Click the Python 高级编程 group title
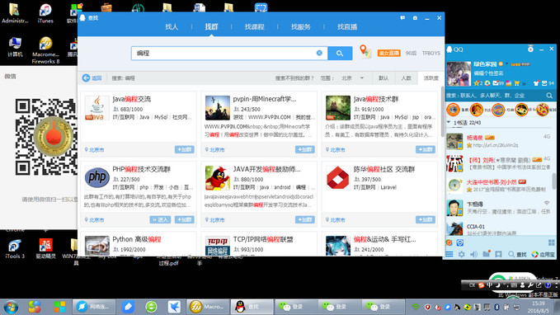Screen dimensions: 560x315 (x=137, y=239)
